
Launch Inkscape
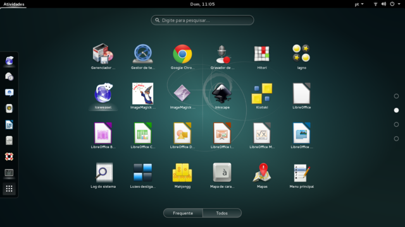pos(222,93)
